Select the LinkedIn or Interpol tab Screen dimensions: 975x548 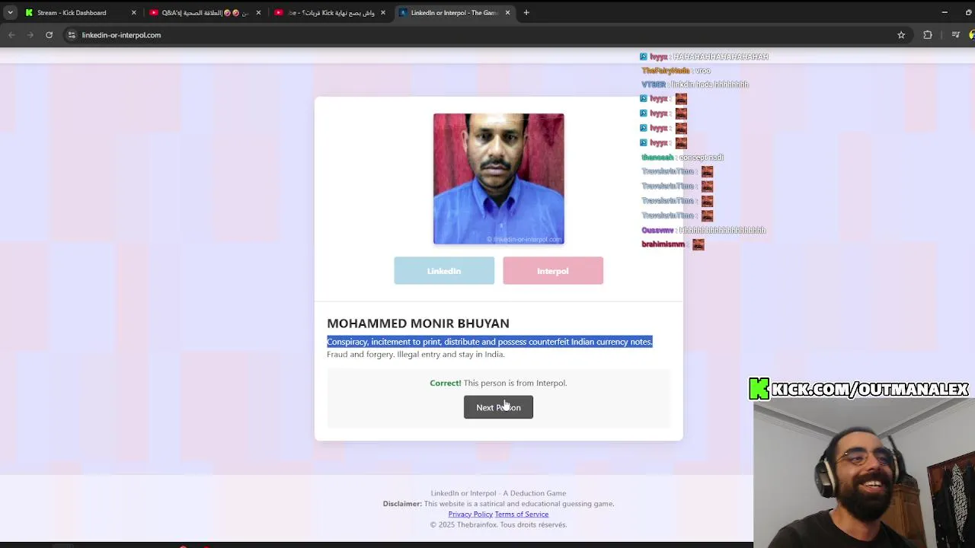click(x=455, y=12)
